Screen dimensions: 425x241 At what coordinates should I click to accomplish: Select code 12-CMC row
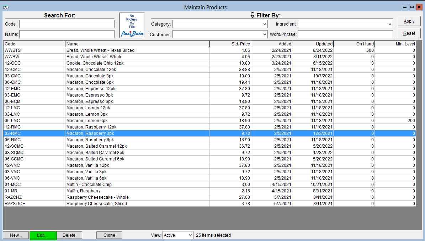point(209,70)
